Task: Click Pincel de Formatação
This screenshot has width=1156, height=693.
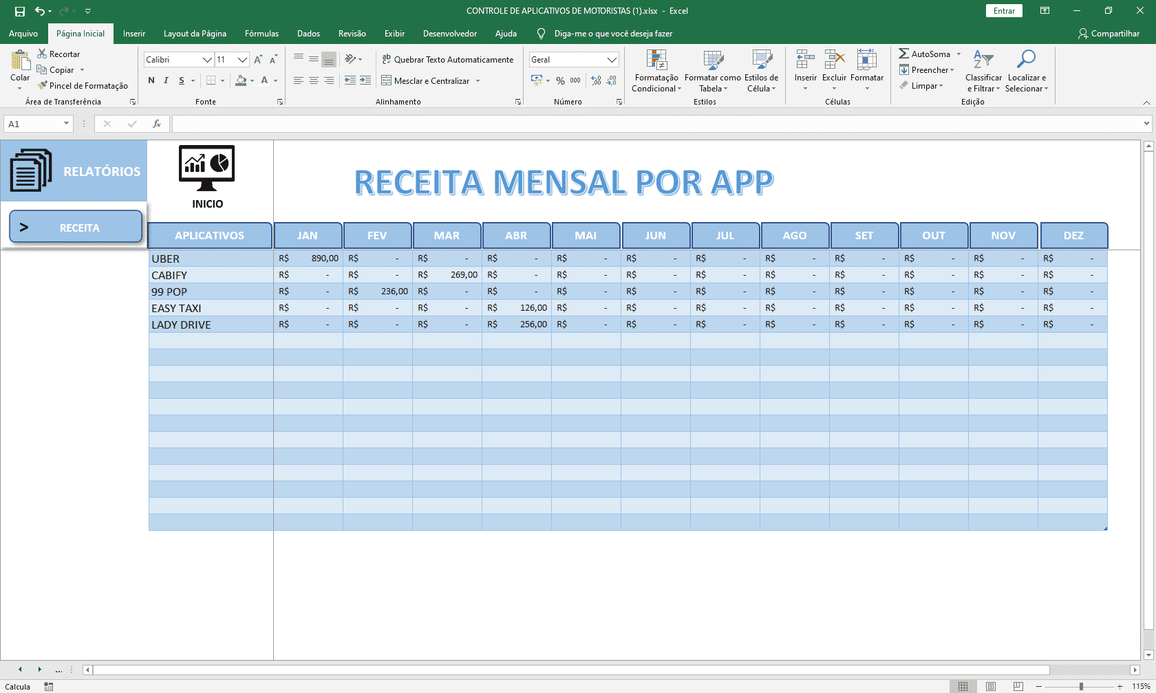Action: coord(83,85)
